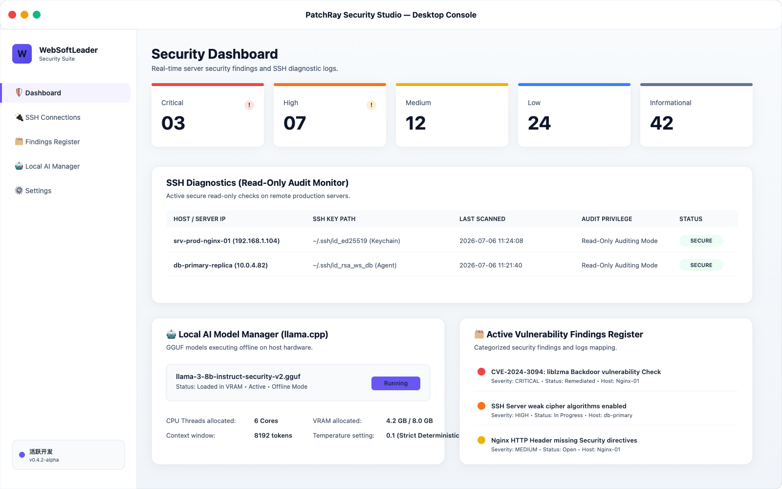Open the Informational 42 findings card

tap(696, 115)
